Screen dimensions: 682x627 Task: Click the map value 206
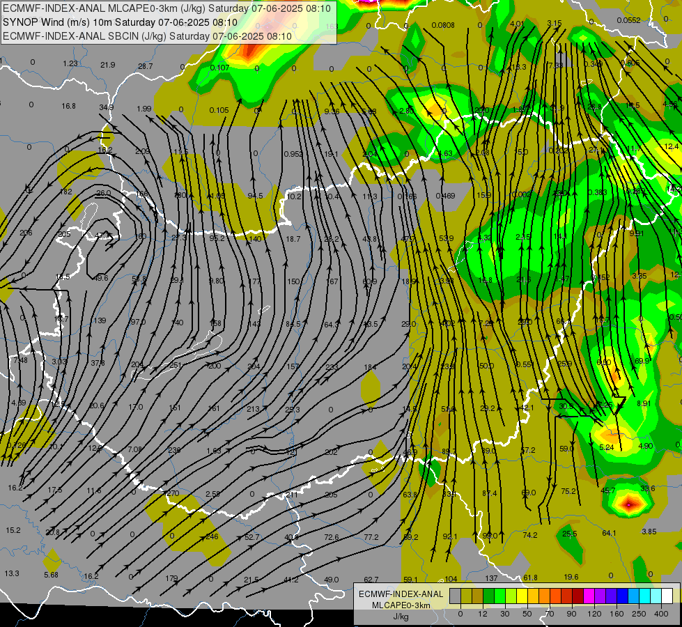(x=26, y=233)
